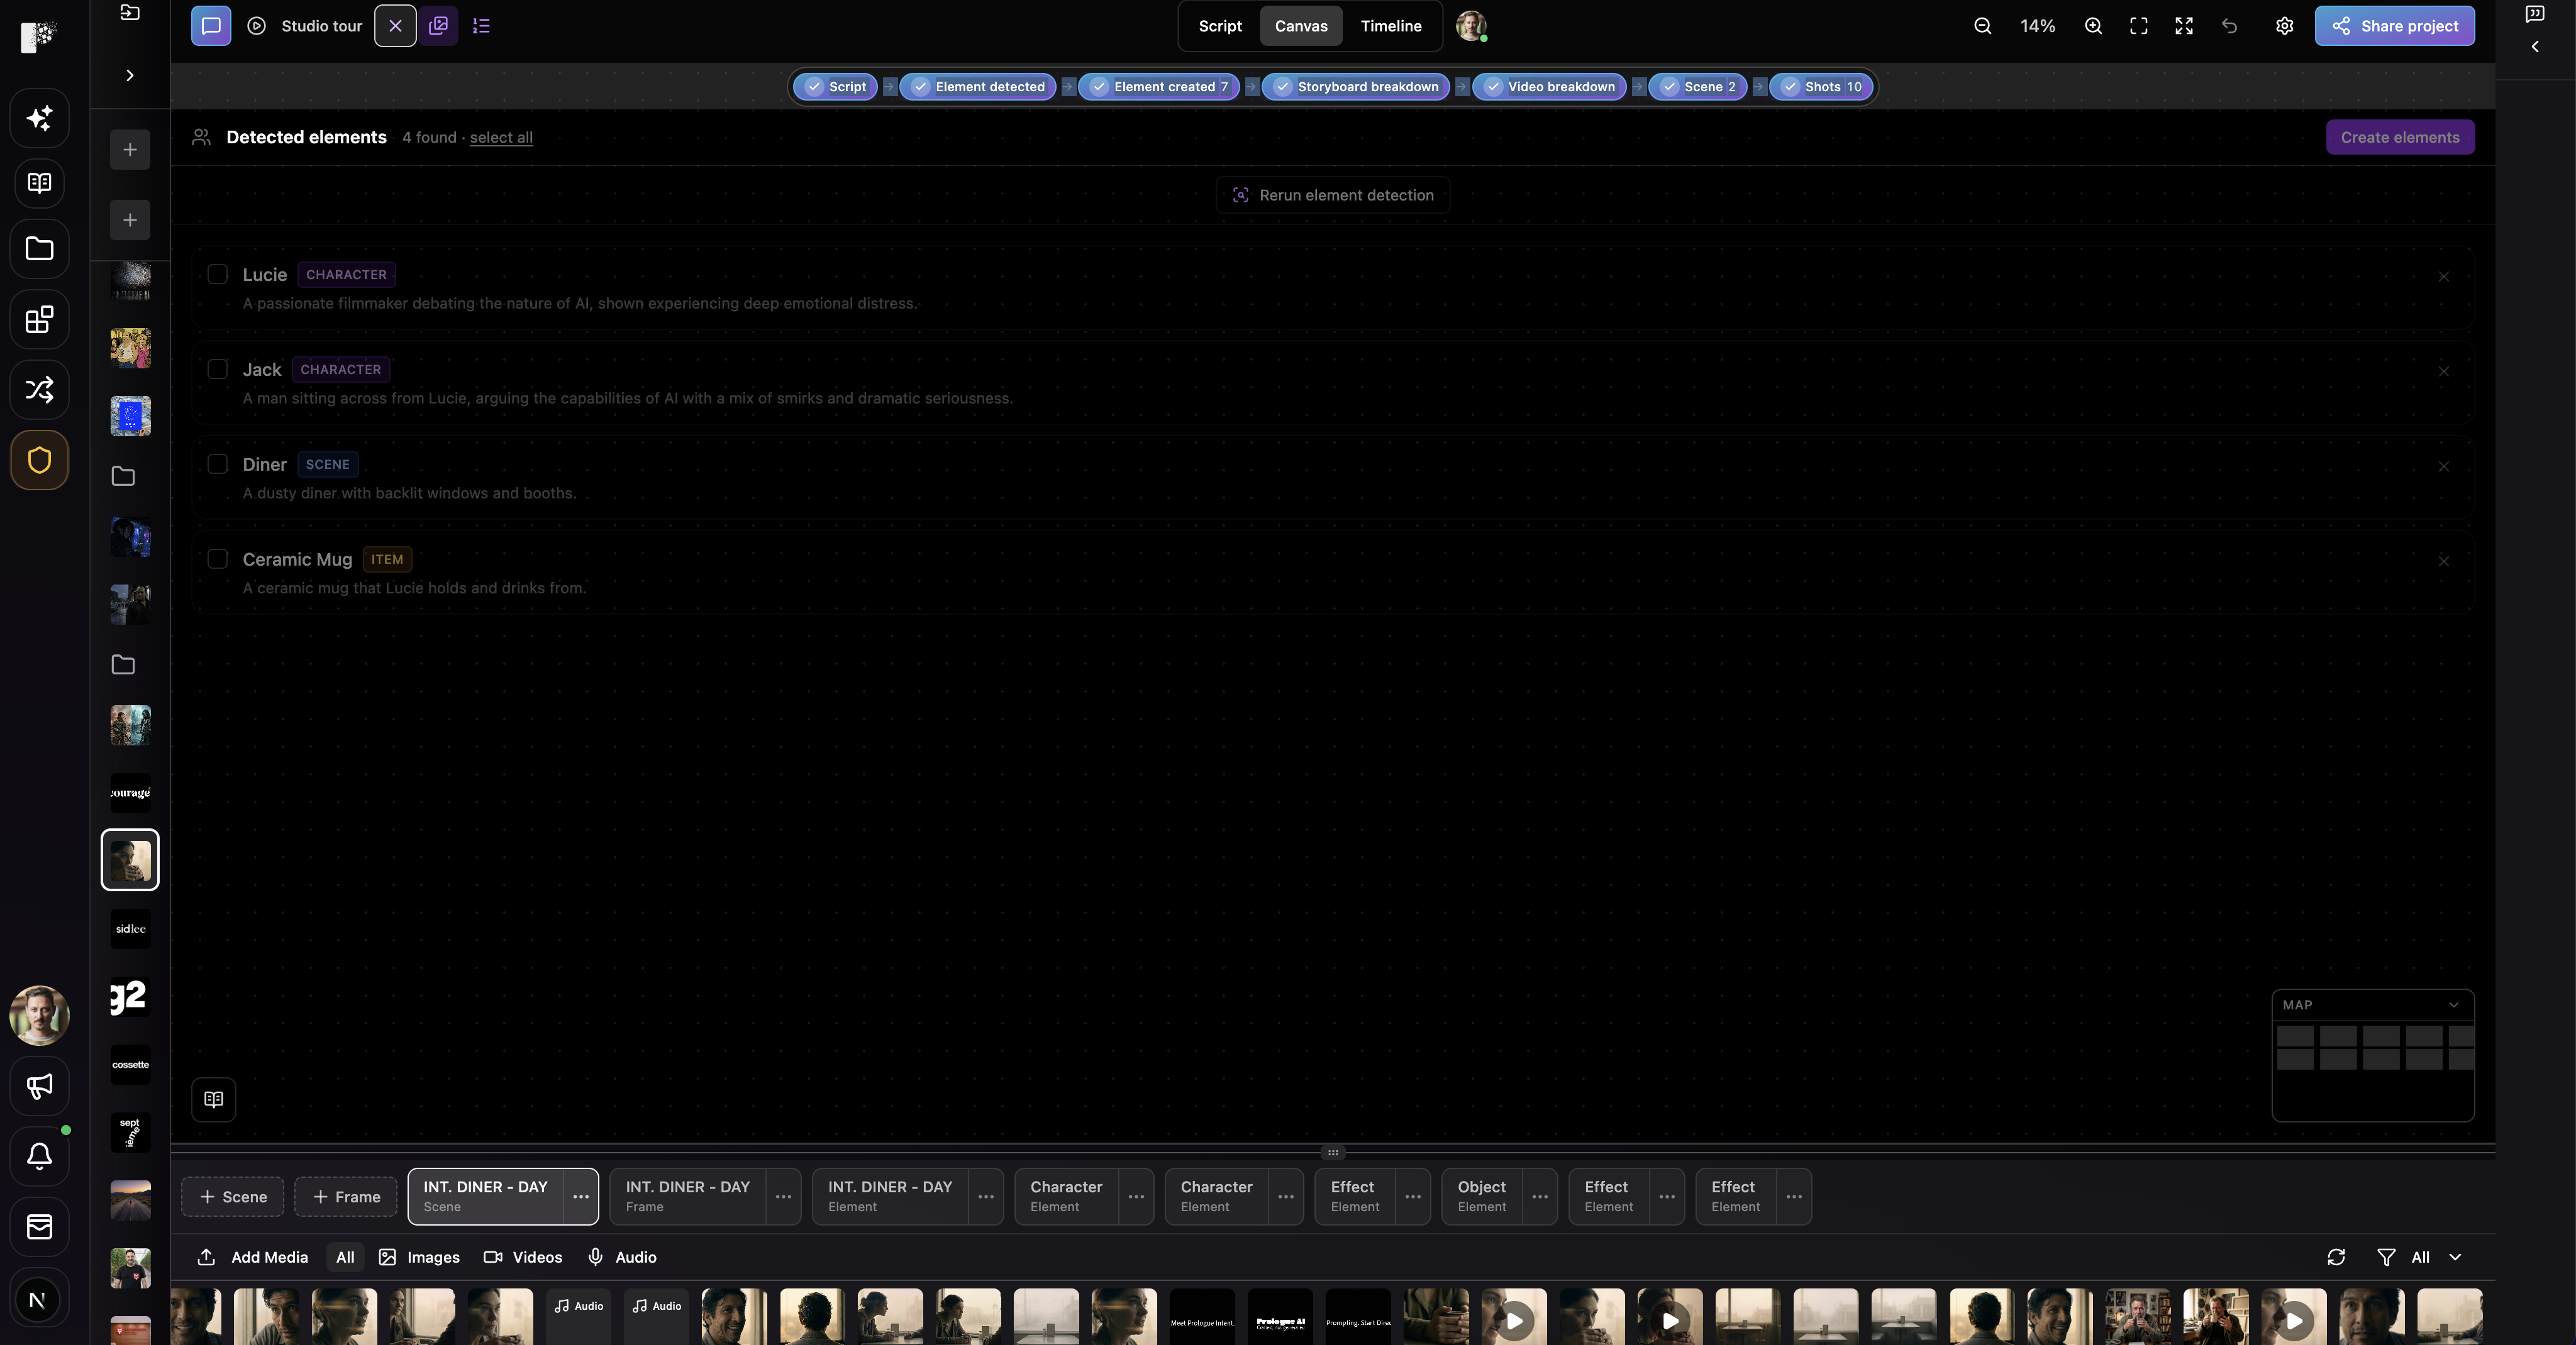Open options menu for Object Element

1540,1196
